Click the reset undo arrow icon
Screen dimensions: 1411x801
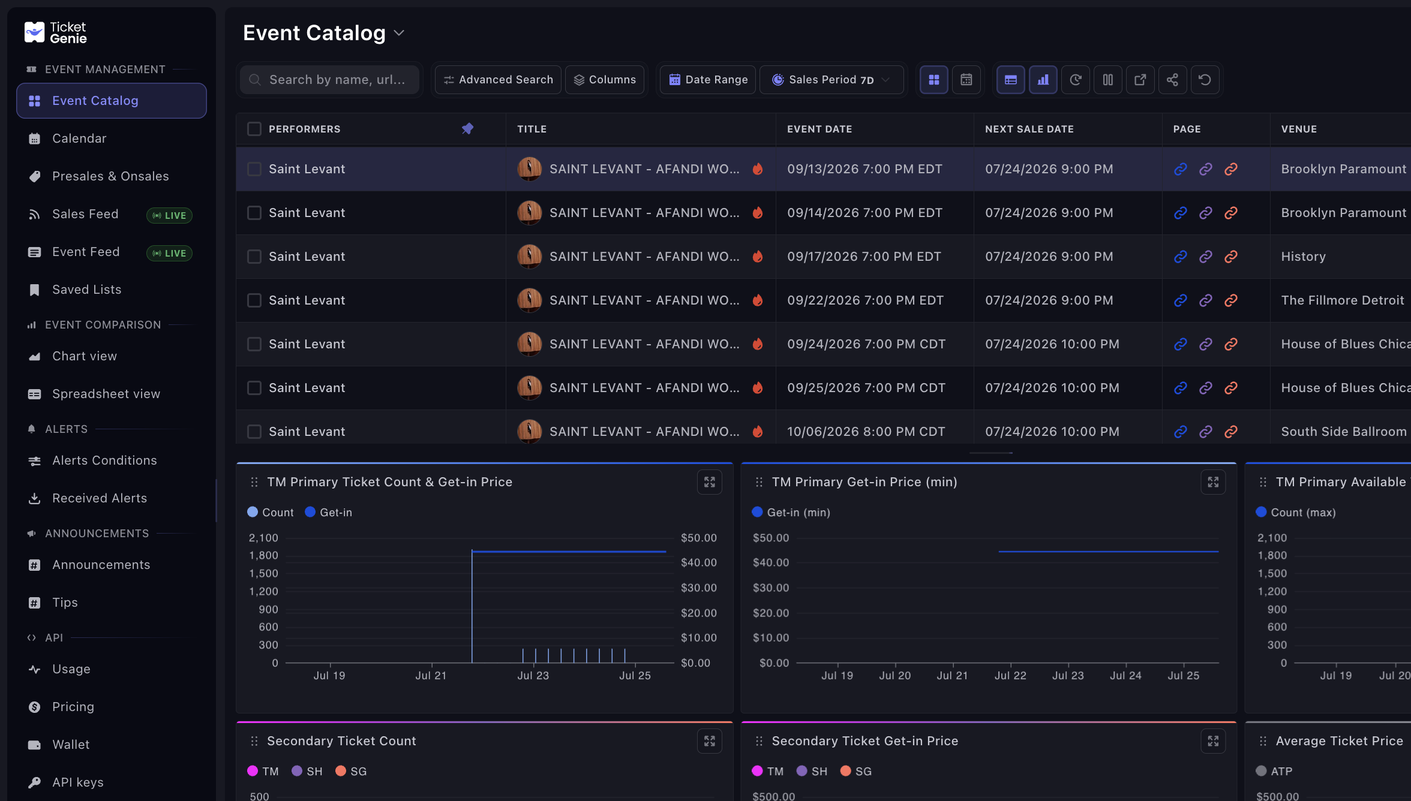tap(1205, 80)
